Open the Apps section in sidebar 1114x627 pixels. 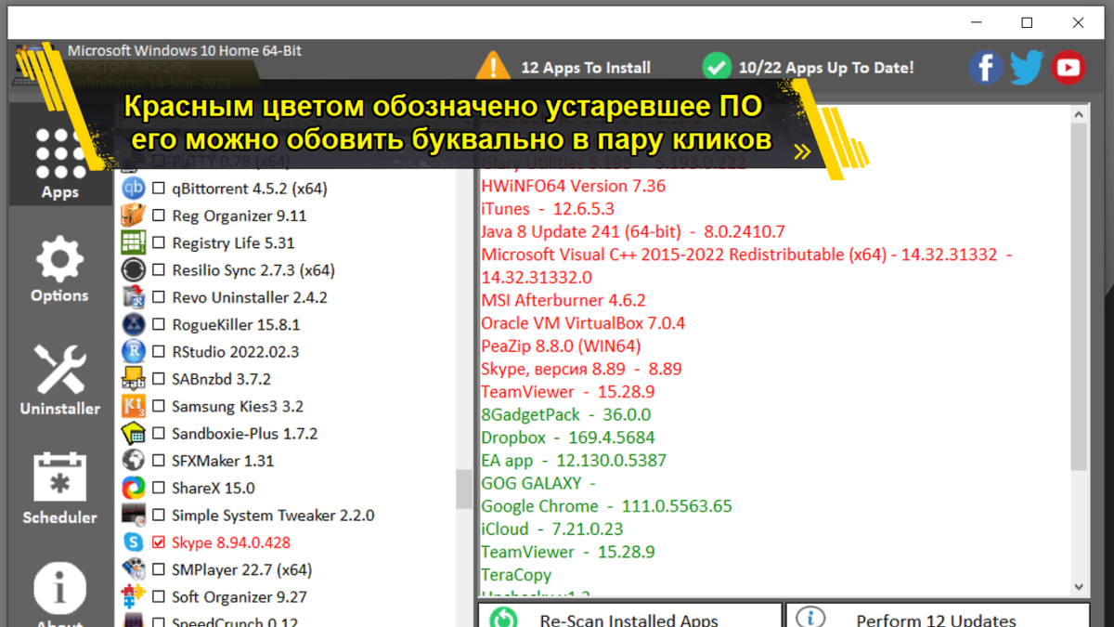60,155
